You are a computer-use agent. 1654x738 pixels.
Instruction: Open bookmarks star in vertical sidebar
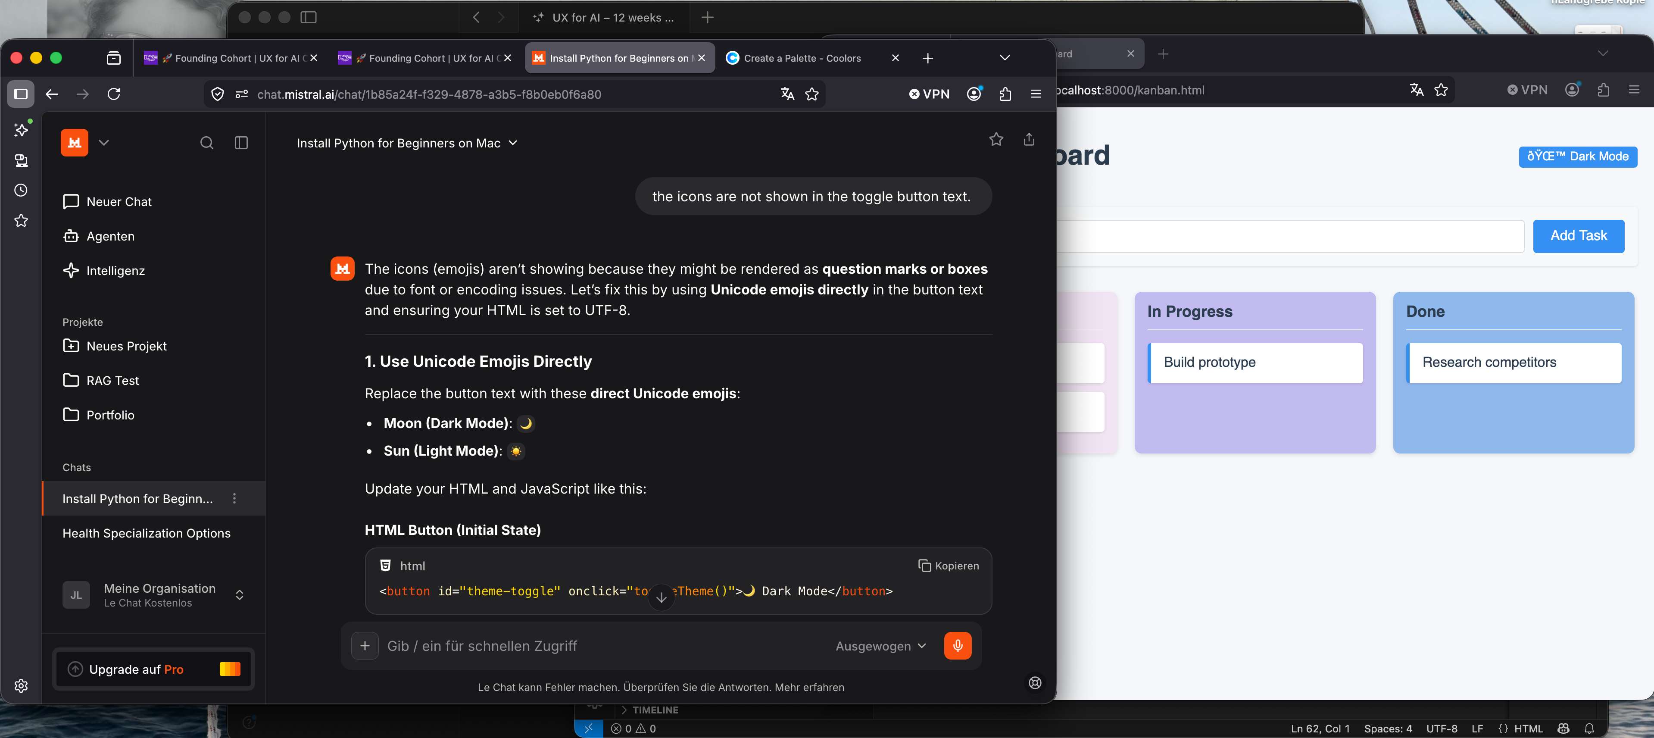point(21,220)
